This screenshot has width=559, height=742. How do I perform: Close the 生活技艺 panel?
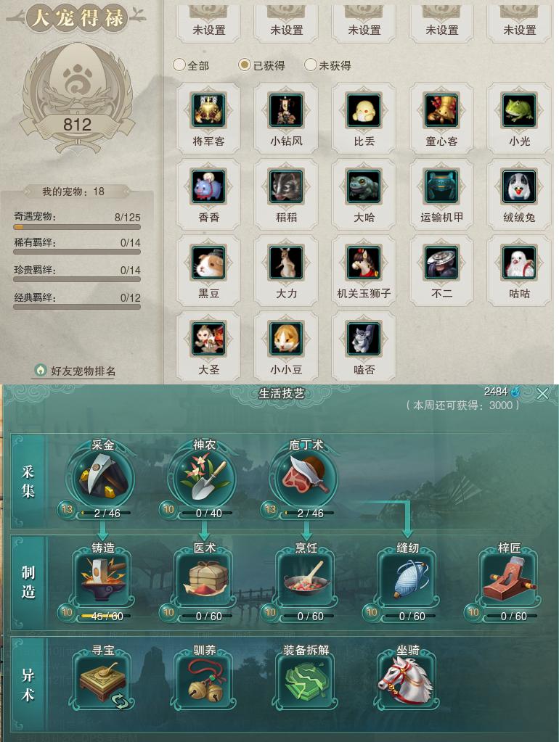(542, 393)
